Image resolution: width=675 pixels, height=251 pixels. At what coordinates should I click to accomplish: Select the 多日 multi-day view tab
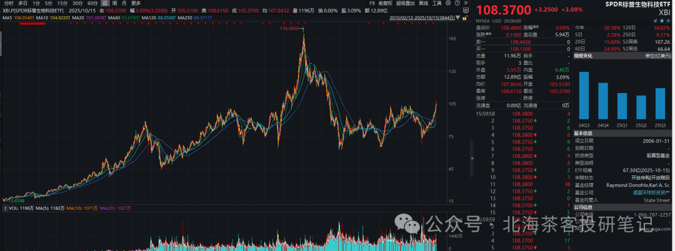(23, 3)
